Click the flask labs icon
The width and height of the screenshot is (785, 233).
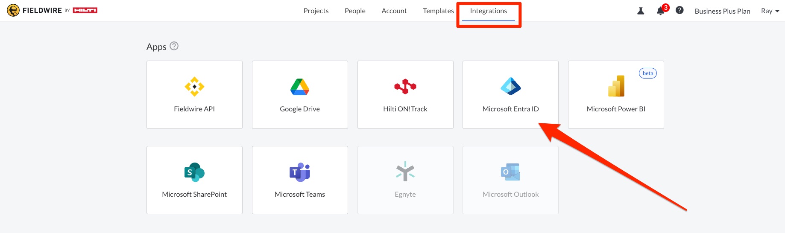tap(641, 11)
